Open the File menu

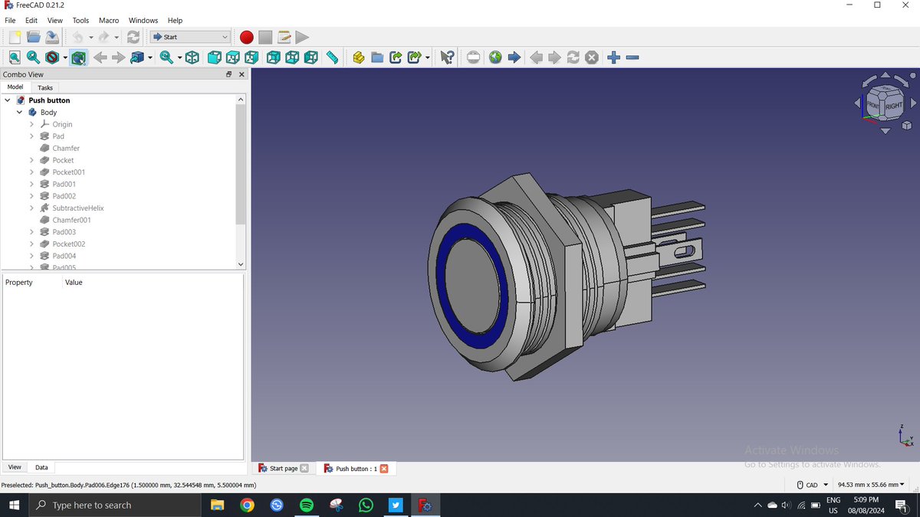coord(10,21)
